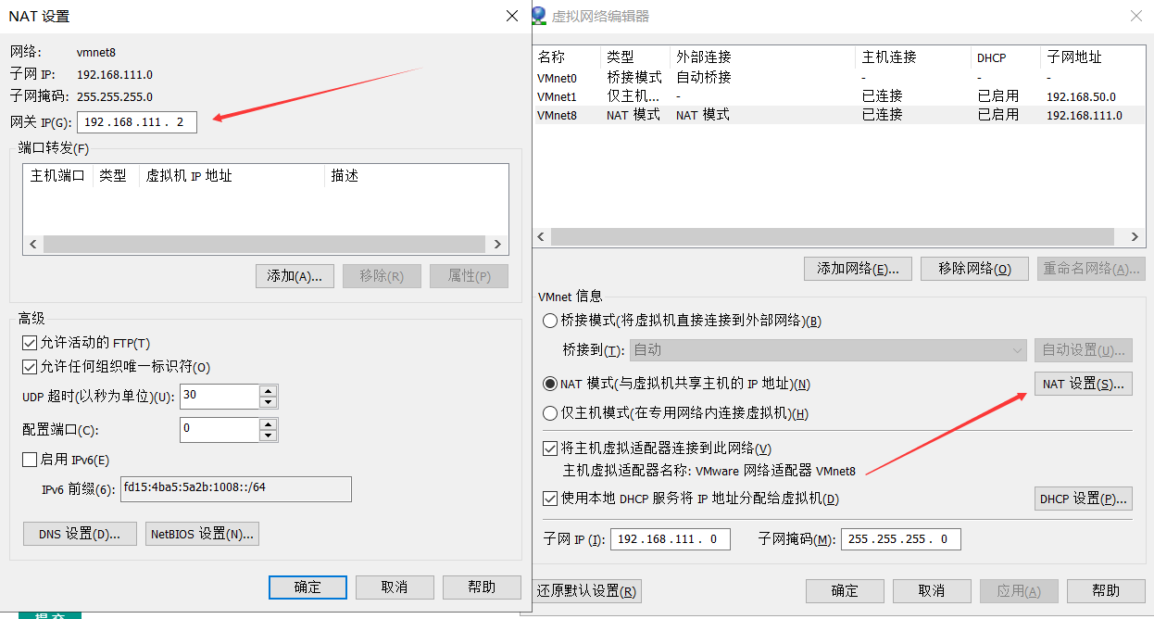The width and height of the screenshot is (1154, 619).
Task: Select 仅主机模式 radio option
Action: pyautogui.click(x=550, y=413)
